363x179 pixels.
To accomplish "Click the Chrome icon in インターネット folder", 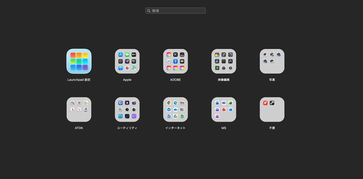I will point(169,103).
